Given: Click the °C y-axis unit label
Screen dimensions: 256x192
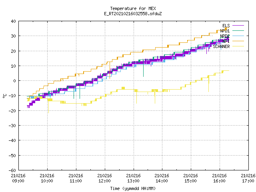Looking at the screenshot, I should pyautogui.click(x=4, y=96).
